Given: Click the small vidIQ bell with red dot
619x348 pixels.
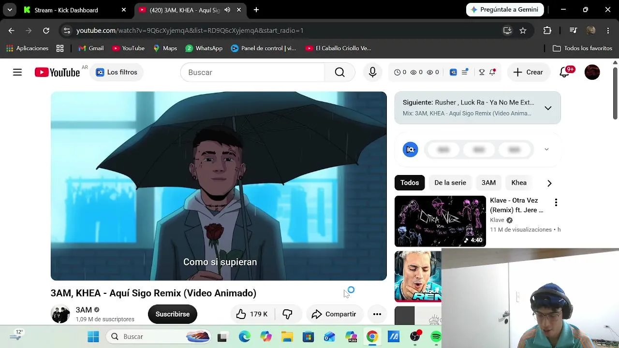Looking at the screenshot, I should pos(493,72).
